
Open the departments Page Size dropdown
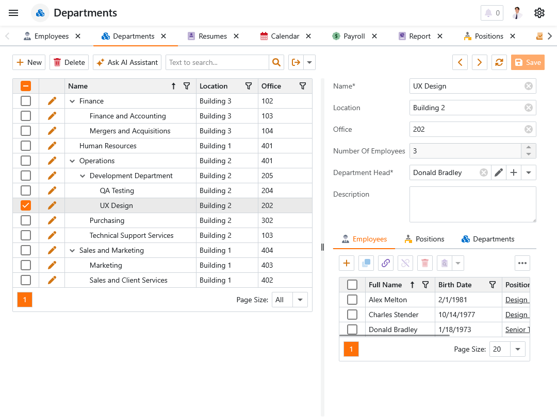[x=300, y=300]
